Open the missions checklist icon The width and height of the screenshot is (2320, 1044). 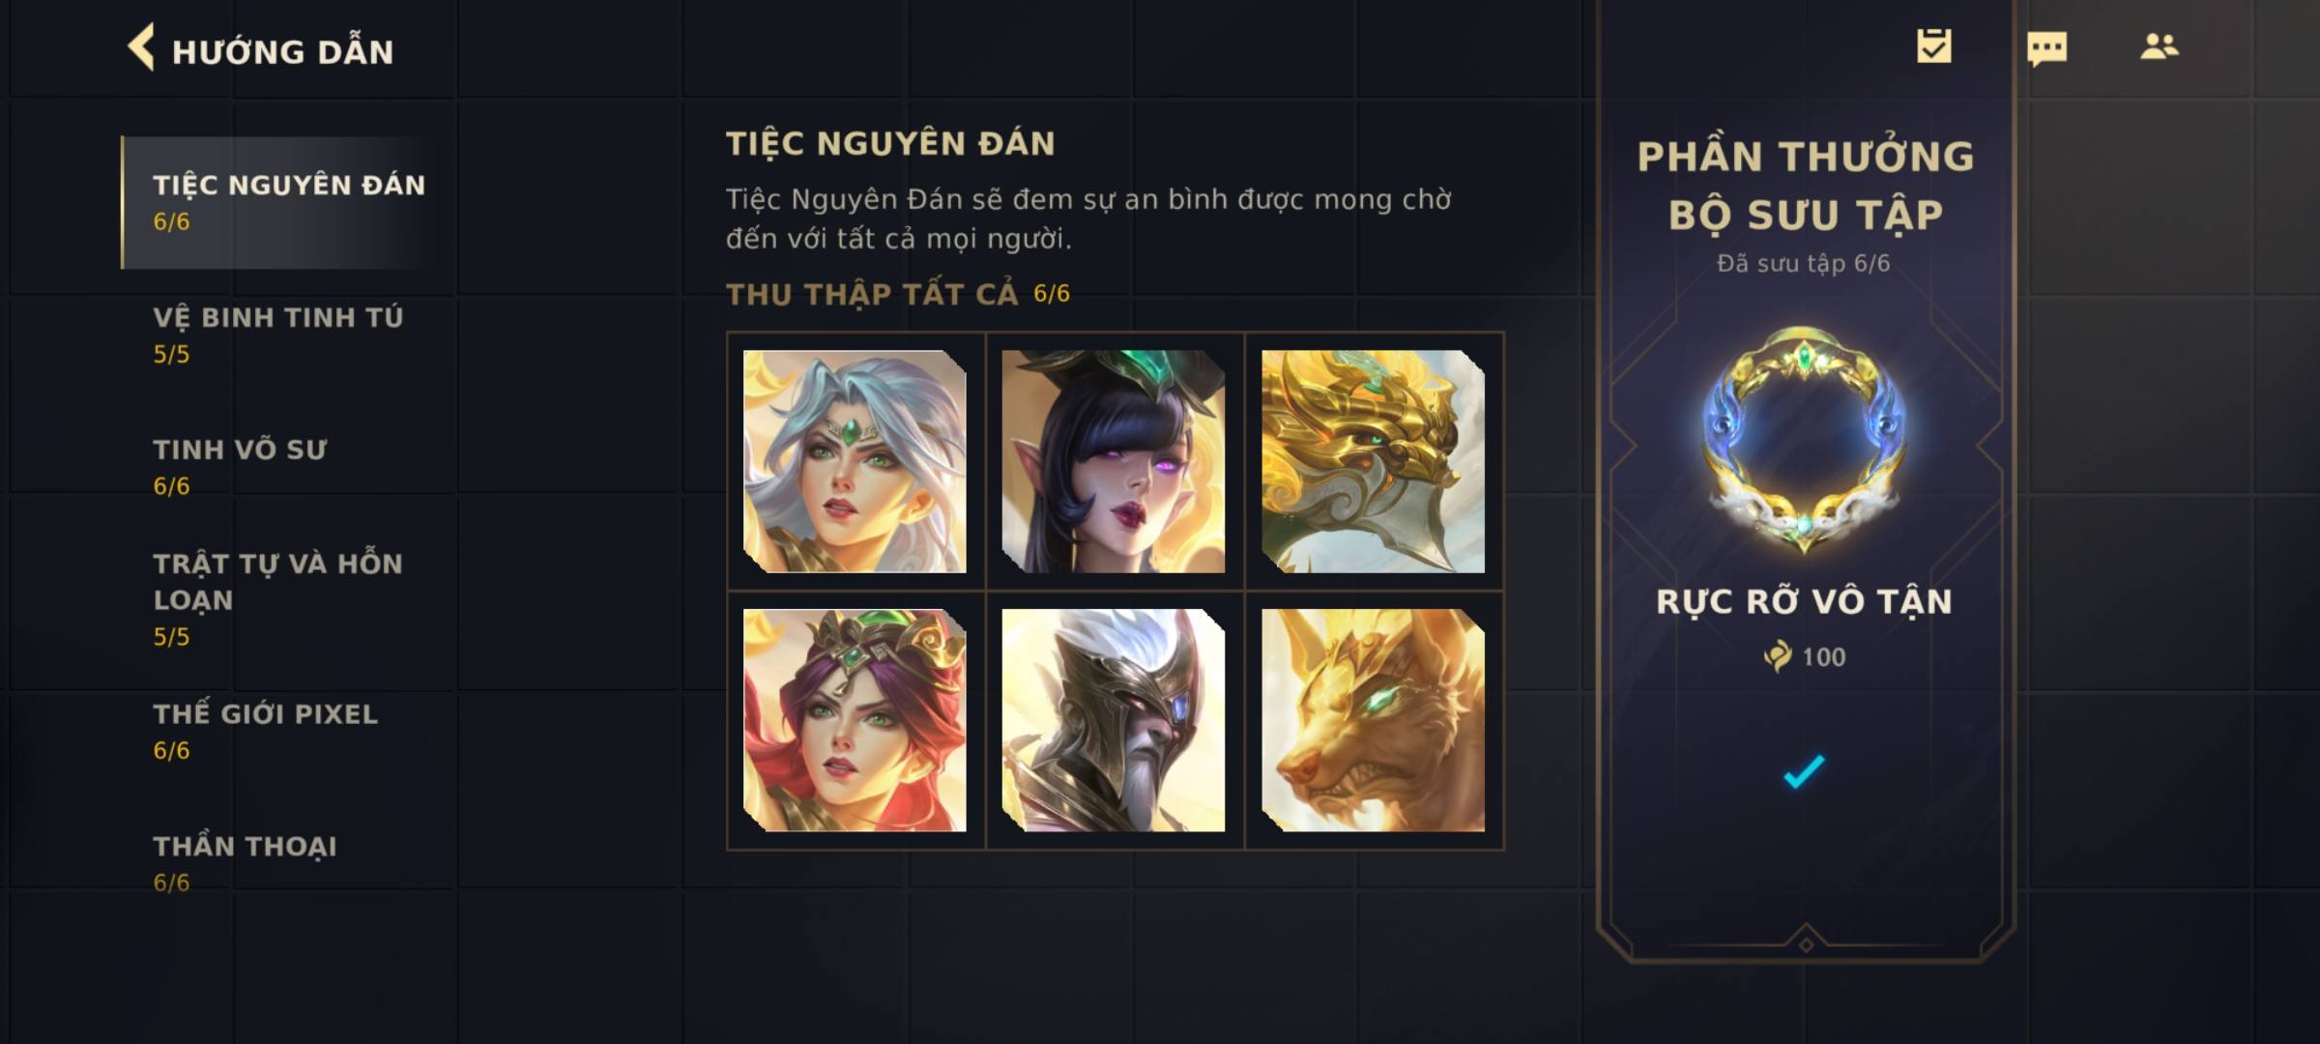(x=1934, y=45)
